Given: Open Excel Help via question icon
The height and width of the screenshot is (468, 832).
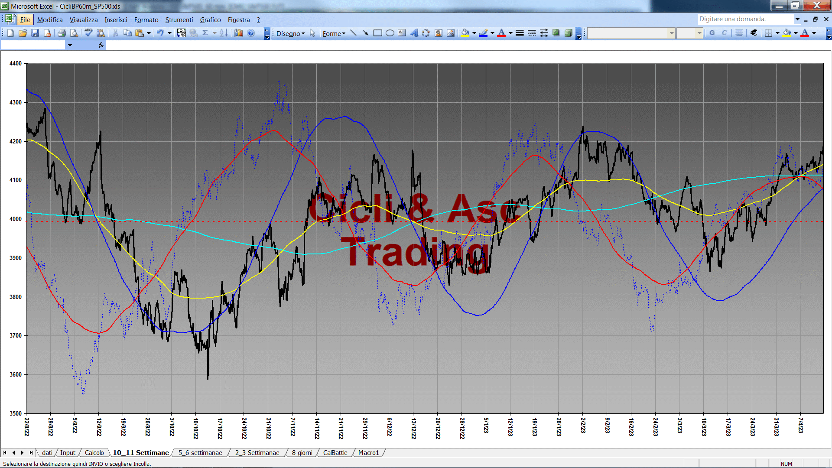Looking at the screenshot, I should click(251, 33).
